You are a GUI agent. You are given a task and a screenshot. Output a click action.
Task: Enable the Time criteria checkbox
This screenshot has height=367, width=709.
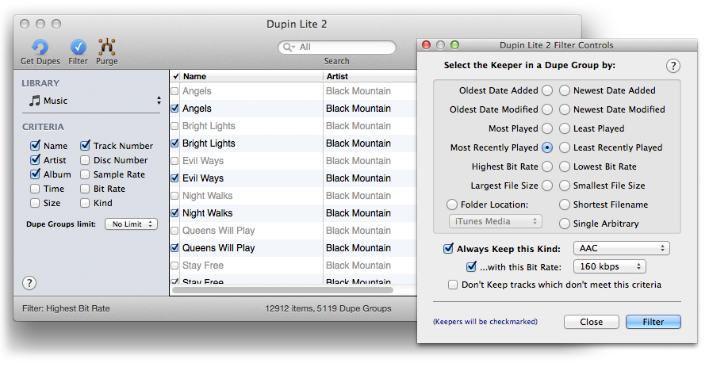point(35,189)
